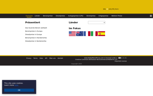Click the API footer link
This screenshot has height=96, width=153.
pos(46,58)
